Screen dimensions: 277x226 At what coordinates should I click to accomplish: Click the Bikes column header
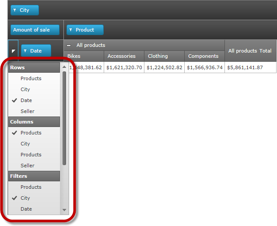(x=84, y=56)
